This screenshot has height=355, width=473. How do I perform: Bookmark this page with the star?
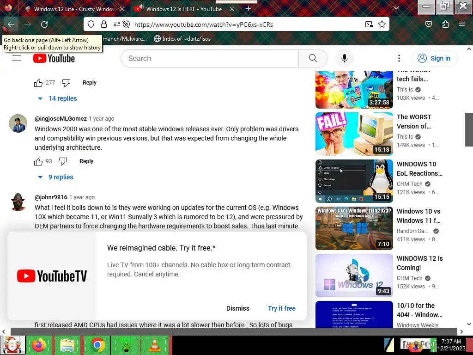[382, 24]
